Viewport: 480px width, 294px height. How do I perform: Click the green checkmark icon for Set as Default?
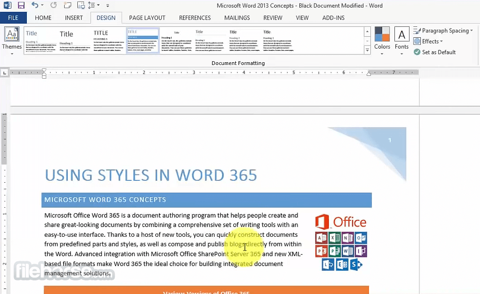417,52
